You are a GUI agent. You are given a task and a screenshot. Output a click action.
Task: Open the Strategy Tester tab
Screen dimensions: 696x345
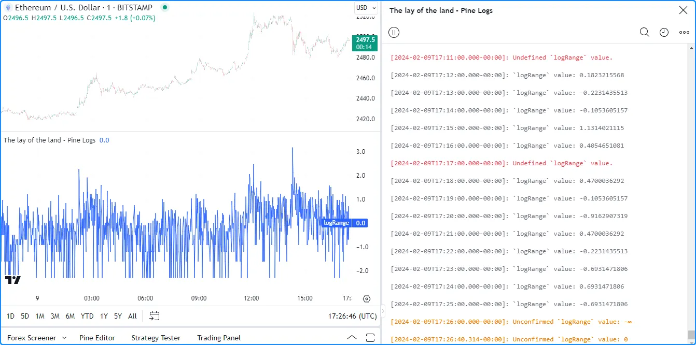tap(156, 338)
